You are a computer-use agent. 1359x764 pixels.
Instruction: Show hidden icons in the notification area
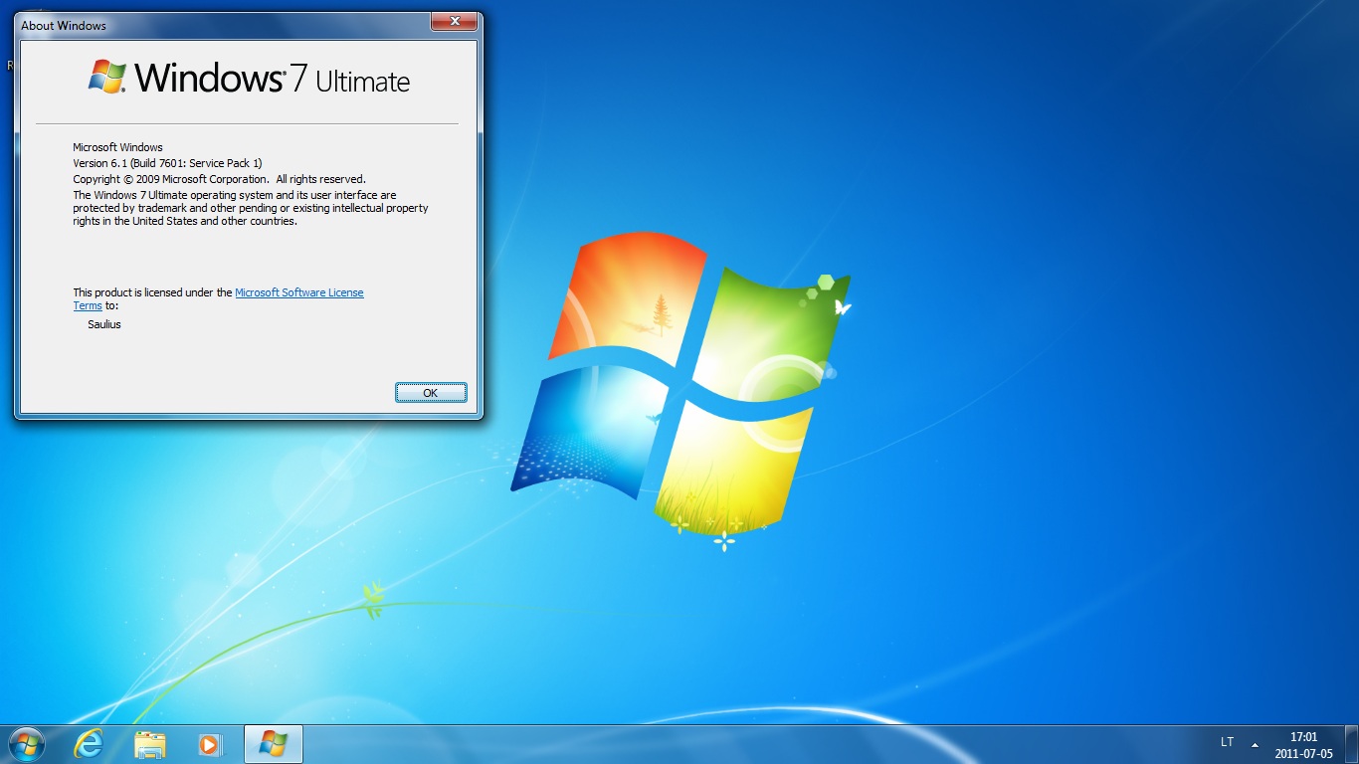pos(1255,744)
